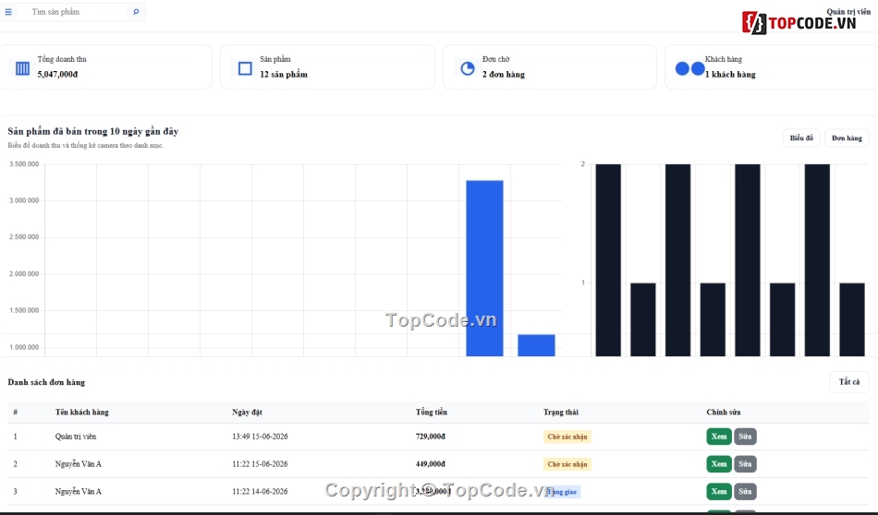This screenshot has height=515, width=878.
Task: Click the Tổng doanh thu revenue icon
Action: 22,68
